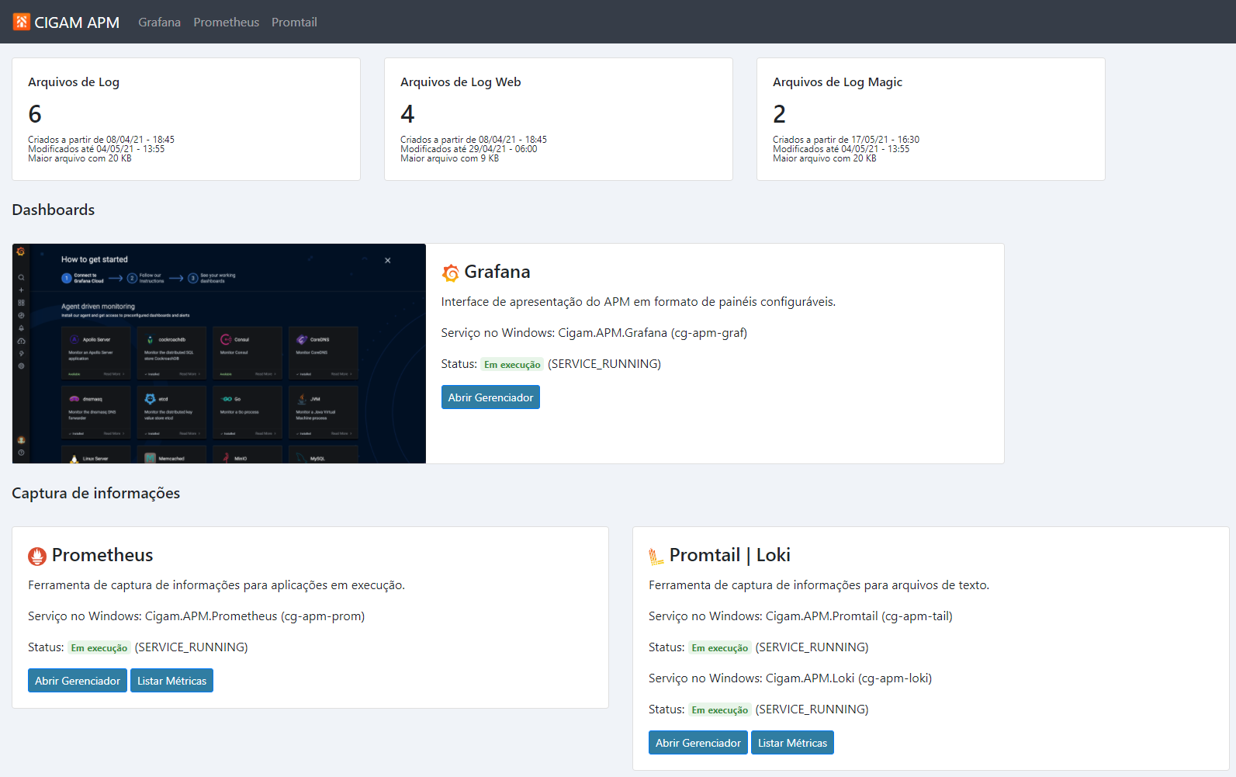Click the web log file count "4"

pos(407,114)
